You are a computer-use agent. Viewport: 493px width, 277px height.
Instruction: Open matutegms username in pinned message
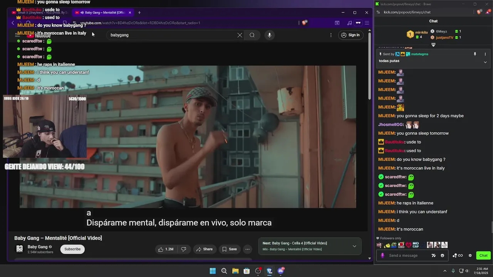pyautogui.click(x=420, y=54)
